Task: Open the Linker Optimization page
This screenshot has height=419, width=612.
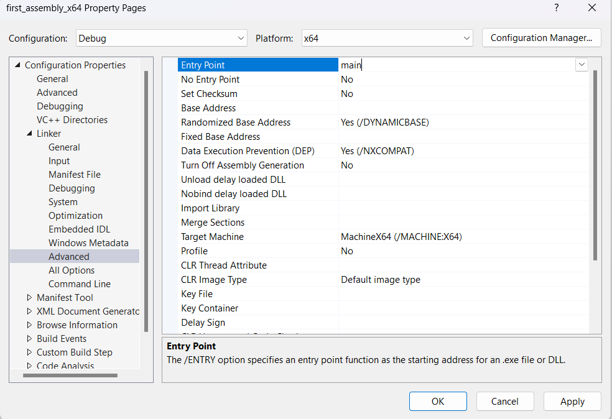Action: tap(75, 216)
